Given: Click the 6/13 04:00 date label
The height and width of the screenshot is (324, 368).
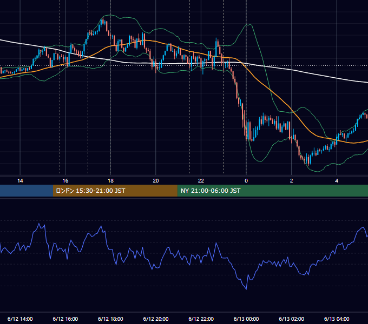Looking at the screenshot, I should [337, 319].
